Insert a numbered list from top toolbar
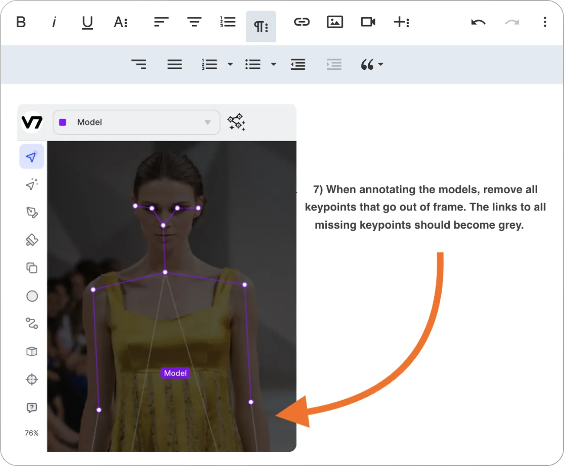Viewport: 564px width, 466px height. [228, 22]
